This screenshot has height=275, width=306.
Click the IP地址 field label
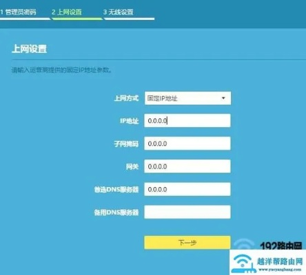pyautogui.click(x=130, y=121)
